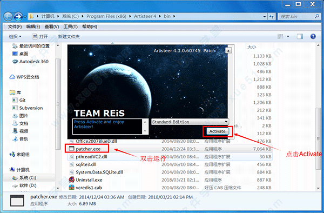Open the 帮助(H) menu
Screen dimensions: 324x213
(x=90, y=26)
